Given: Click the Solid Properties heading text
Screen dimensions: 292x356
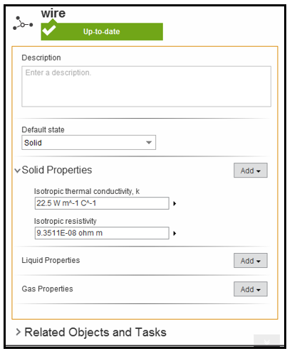Looking at the screenshot, I should (x=57, y=170).
